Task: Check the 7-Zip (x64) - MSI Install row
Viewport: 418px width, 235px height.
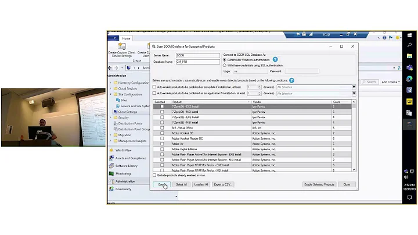Action: (162, 112)
